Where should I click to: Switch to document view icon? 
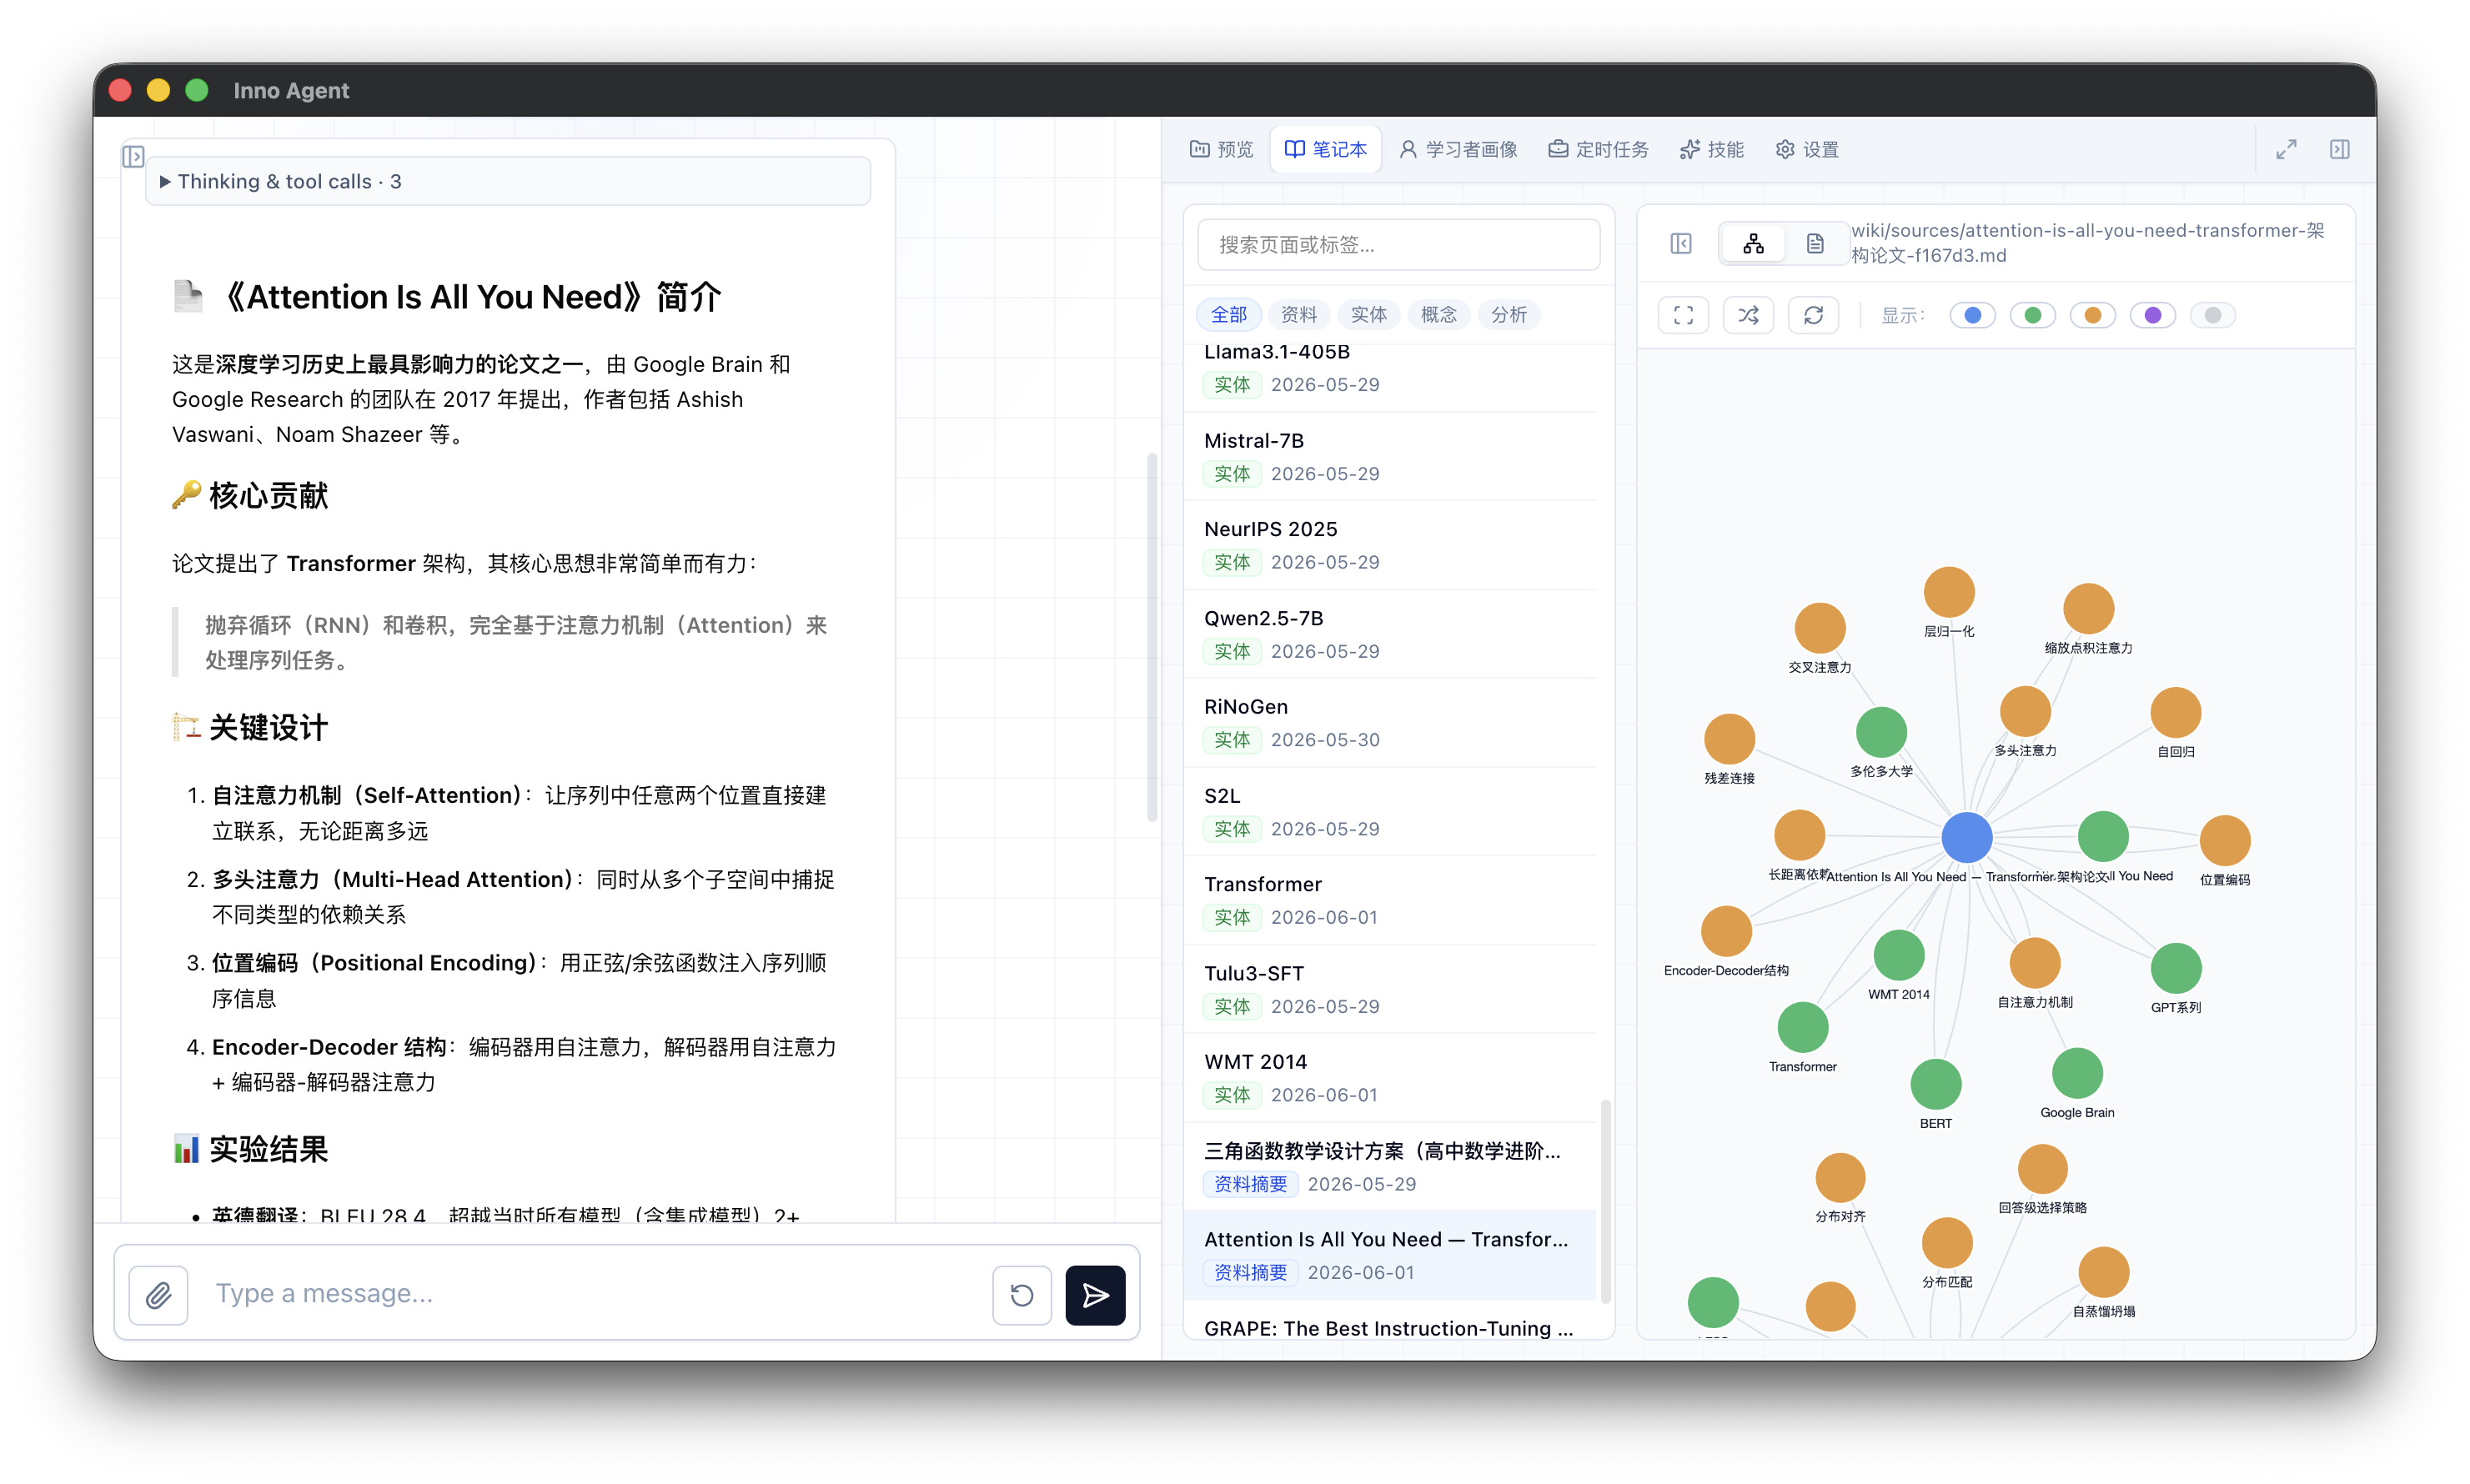1814,243
